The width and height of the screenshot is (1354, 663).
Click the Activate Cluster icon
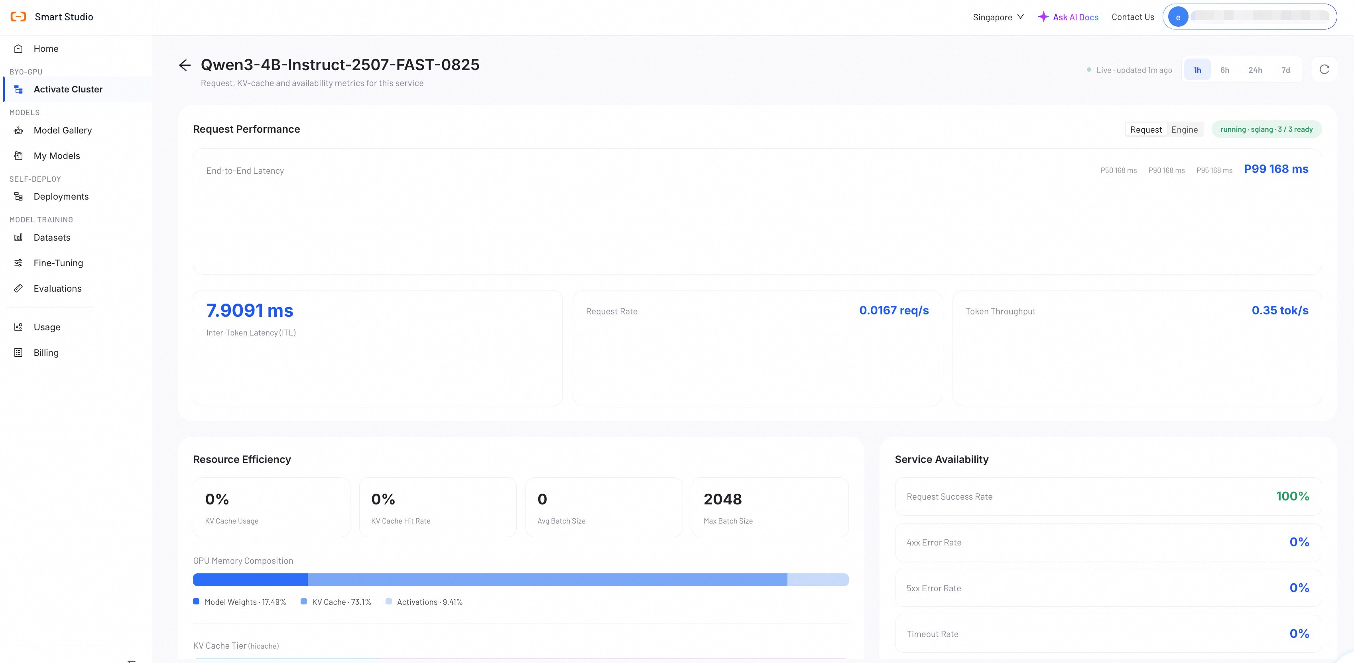[18, 89]
